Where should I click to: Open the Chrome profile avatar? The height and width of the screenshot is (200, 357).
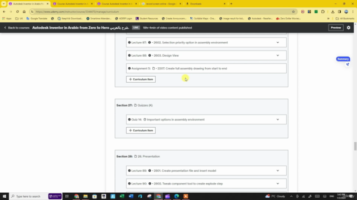[x=346, y=12]
